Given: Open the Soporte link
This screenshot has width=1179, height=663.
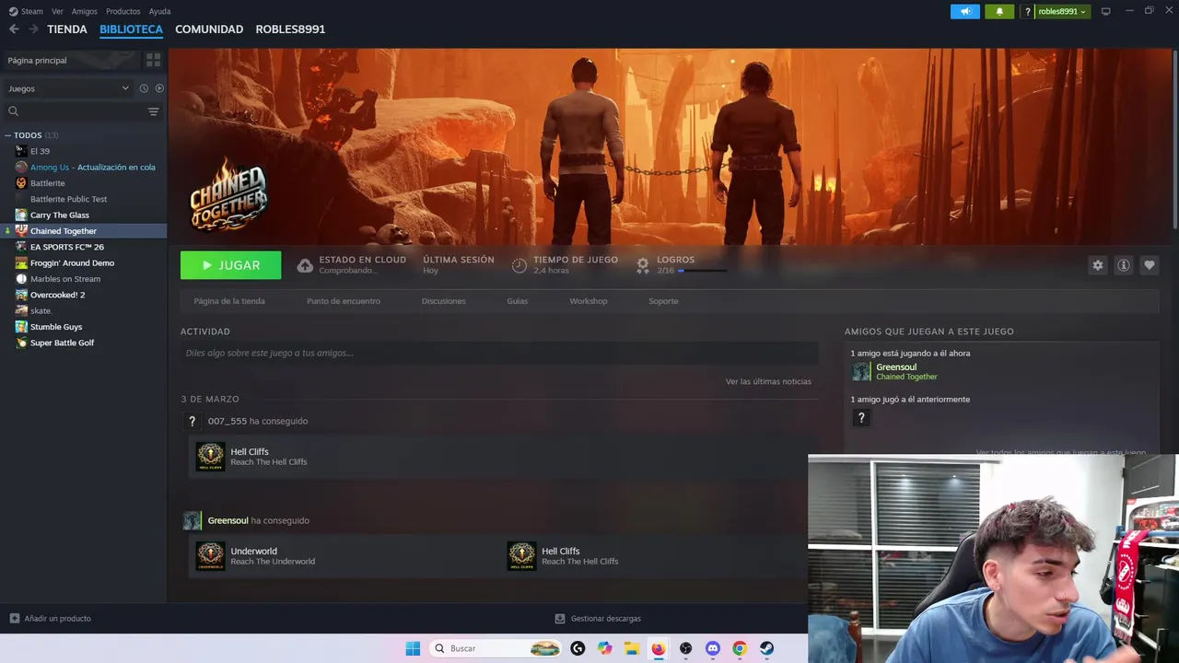Looking at the screenshot, I should [663, 301].
